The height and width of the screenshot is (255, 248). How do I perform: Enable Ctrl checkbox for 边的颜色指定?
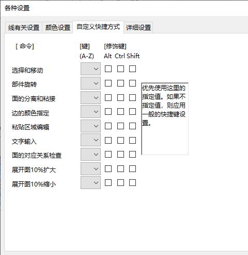120,112
